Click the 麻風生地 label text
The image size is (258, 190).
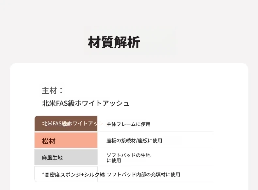pyautogui.click(x=52, y=158)
